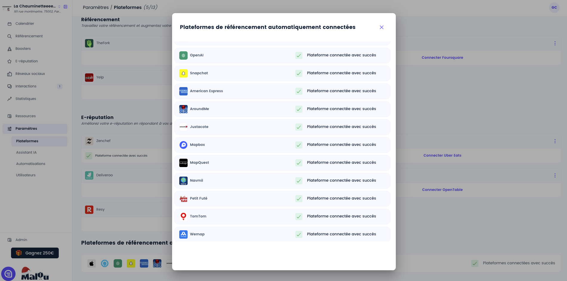Open Ressources in the sidebar

[35, 116]
